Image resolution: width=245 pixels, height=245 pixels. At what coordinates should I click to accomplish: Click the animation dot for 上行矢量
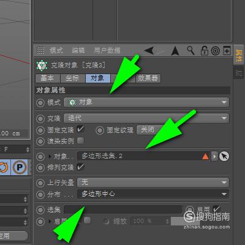[x=40, y=183]
